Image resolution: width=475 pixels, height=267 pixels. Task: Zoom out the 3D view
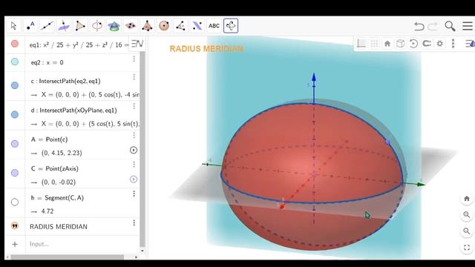click(467, 231)
